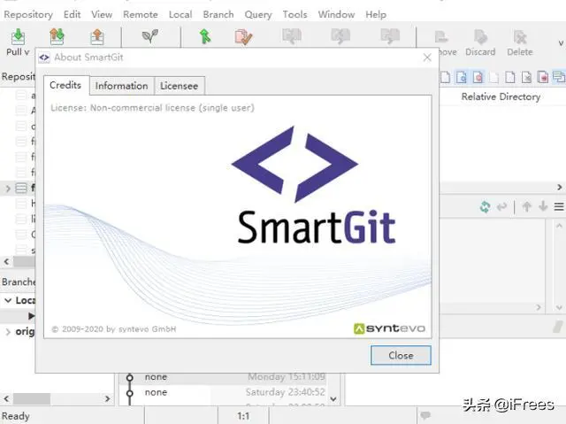
Task: Toggle the green-lined stacked view filter icon
Action: [559, 76]
